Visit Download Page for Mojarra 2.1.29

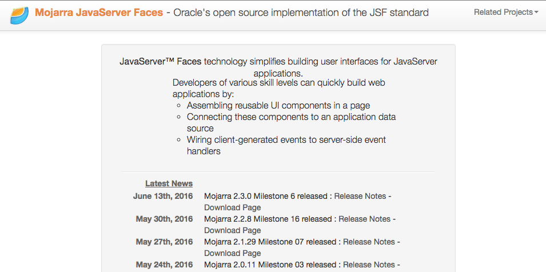point(232,253)
